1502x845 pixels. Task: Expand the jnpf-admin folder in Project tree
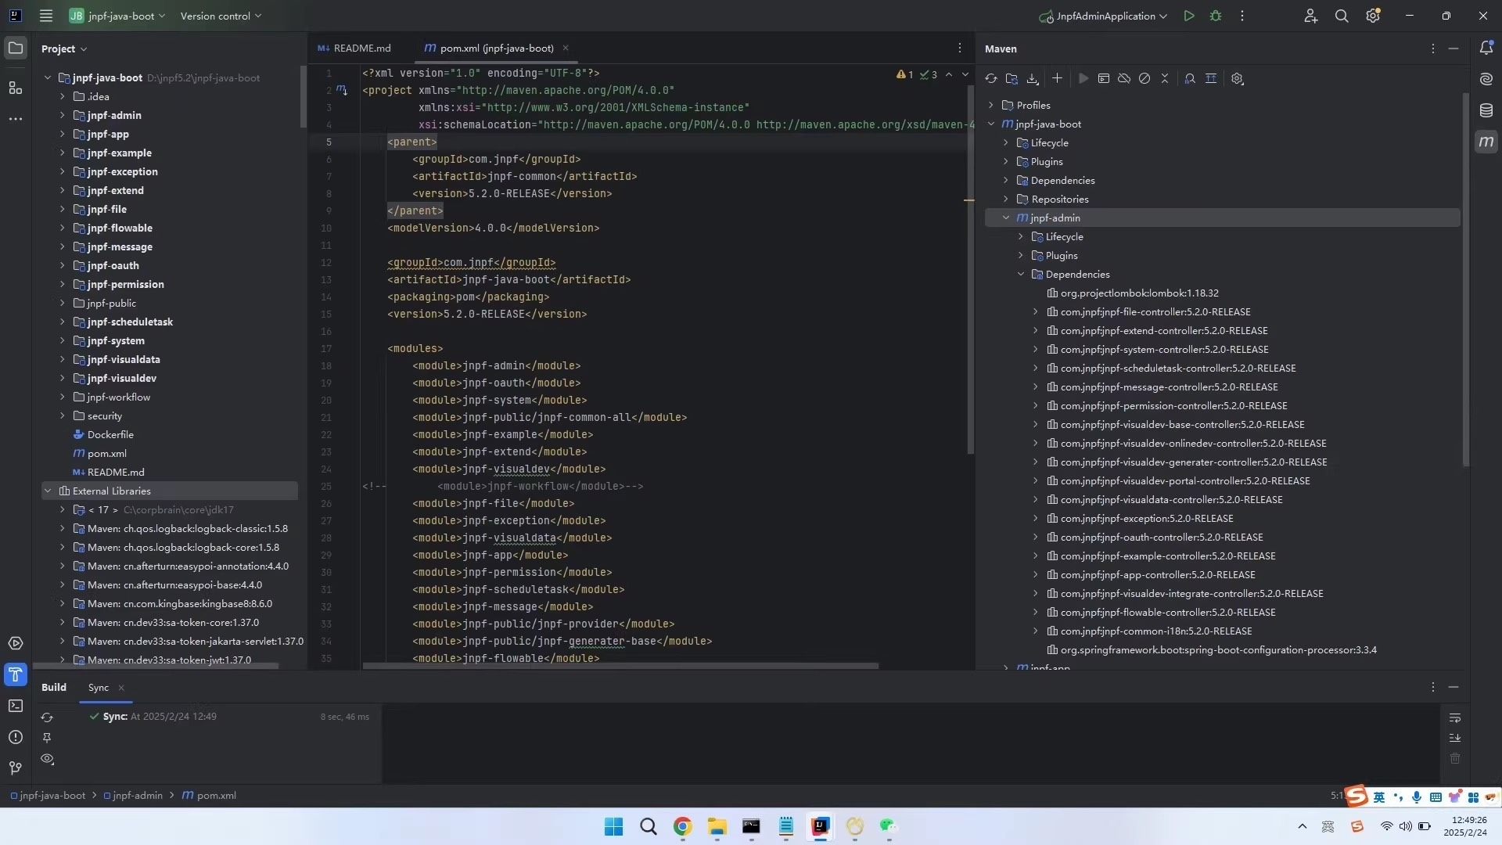63,115
